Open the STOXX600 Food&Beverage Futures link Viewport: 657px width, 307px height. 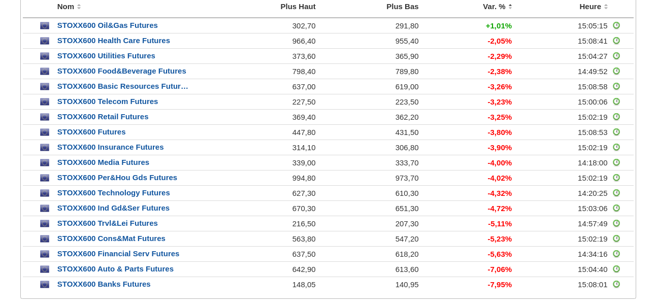pyautogui.click(x=121, y=71)
